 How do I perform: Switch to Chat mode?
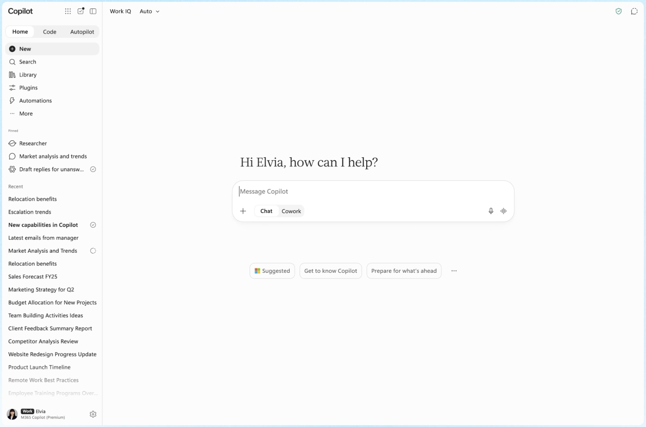point(266,211)
